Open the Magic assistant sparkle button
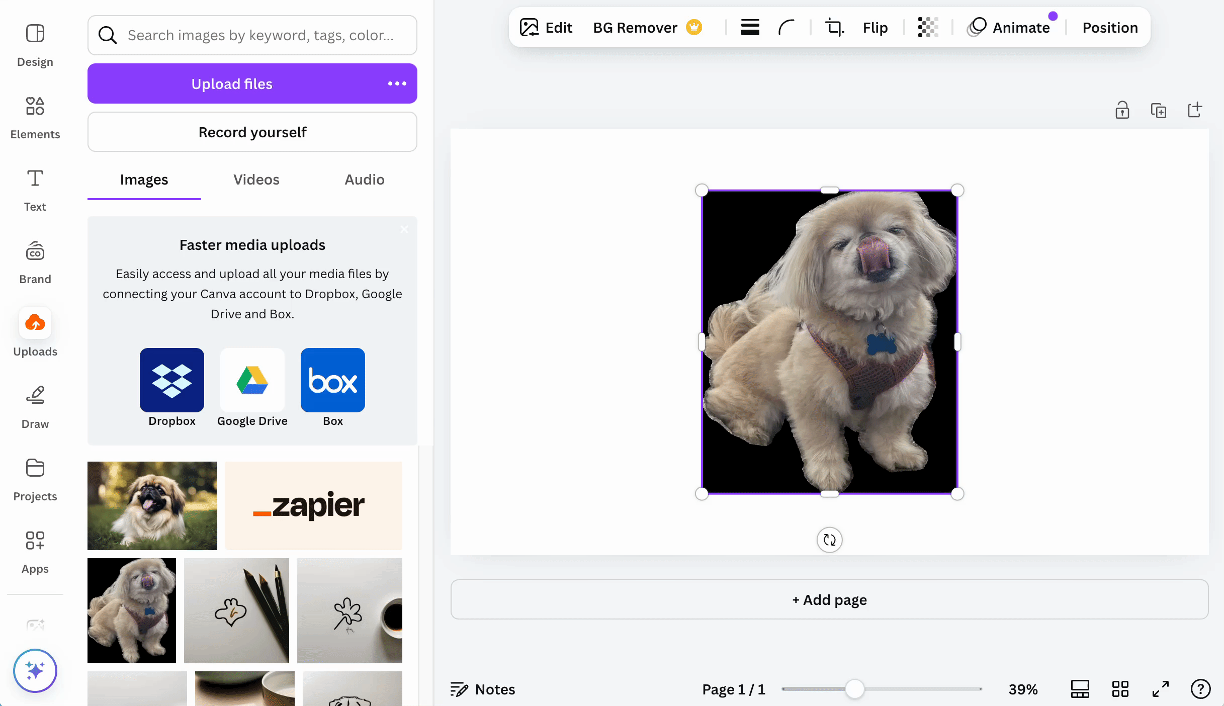The height and width of the screenshot is (706, 1224). 35,671
